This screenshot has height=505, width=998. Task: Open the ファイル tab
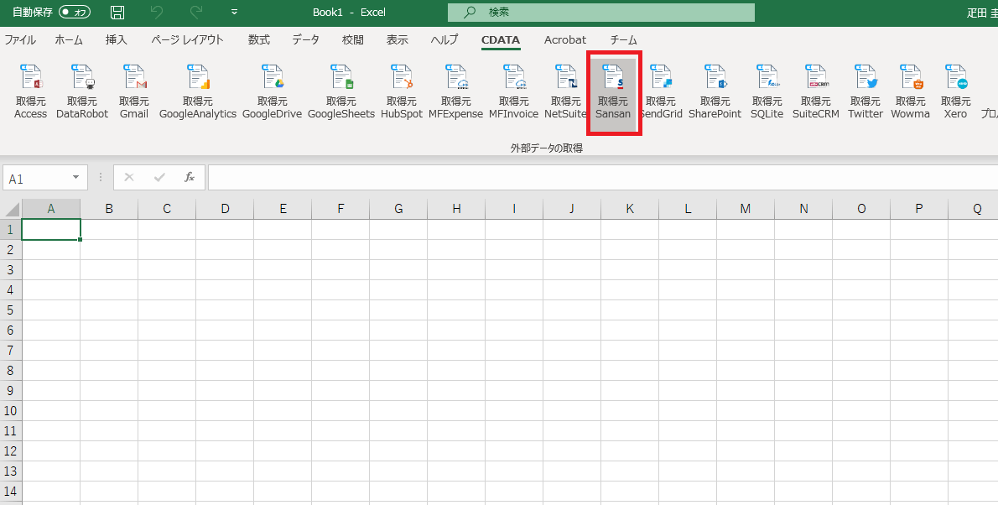pyautogui.click(x=20, y=39)
